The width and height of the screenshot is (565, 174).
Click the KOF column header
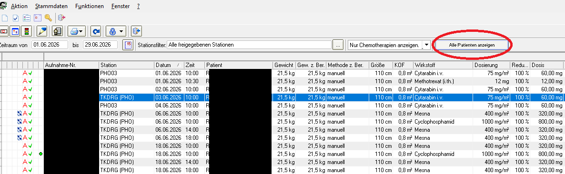403,65
